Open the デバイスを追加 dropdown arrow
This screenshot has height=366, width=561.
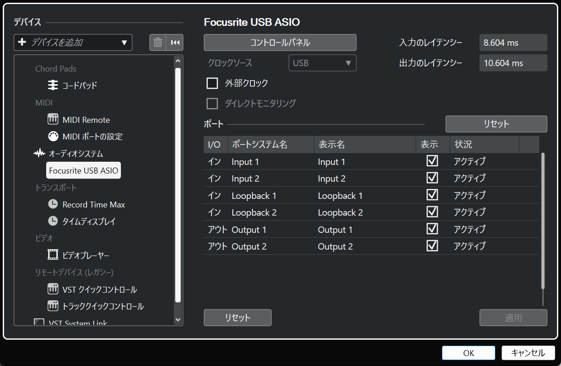tap(125, 43)
